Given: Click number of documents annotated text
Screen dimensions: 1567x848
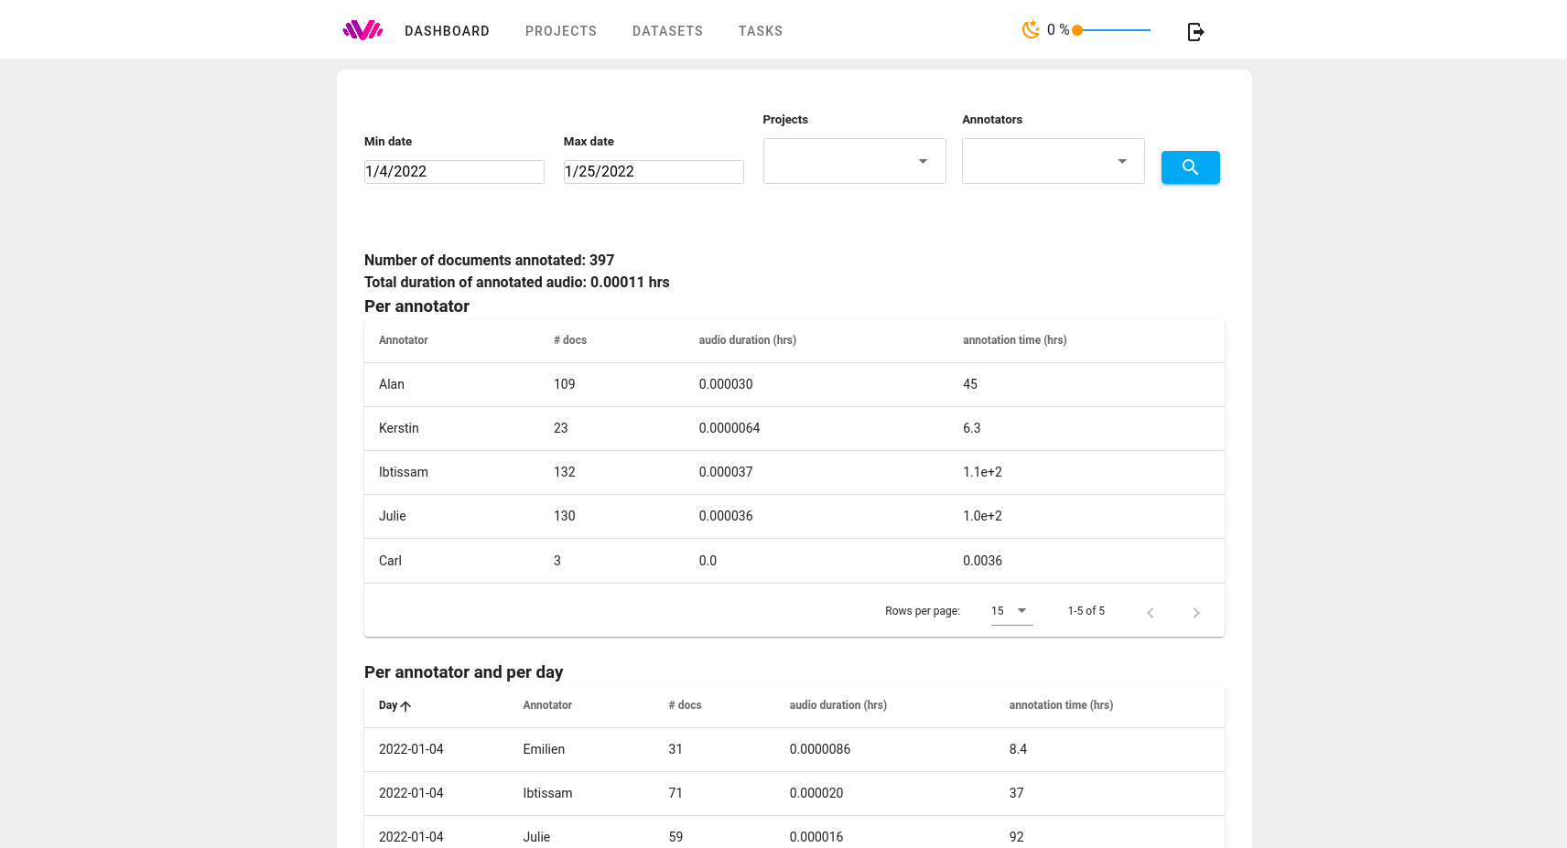Looking at the screenshot, I should pos(489,261).
